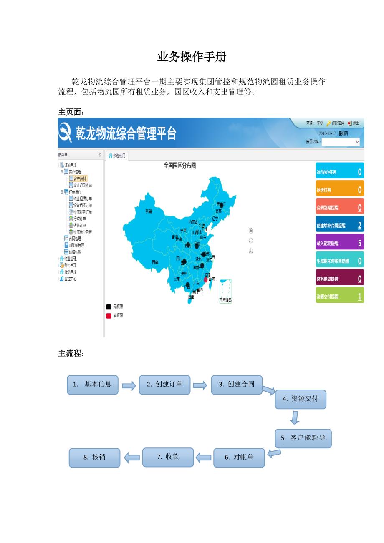Click the red marker on 福建
Viewport: 384px width, 543px height.
click(x=205, y=280)
